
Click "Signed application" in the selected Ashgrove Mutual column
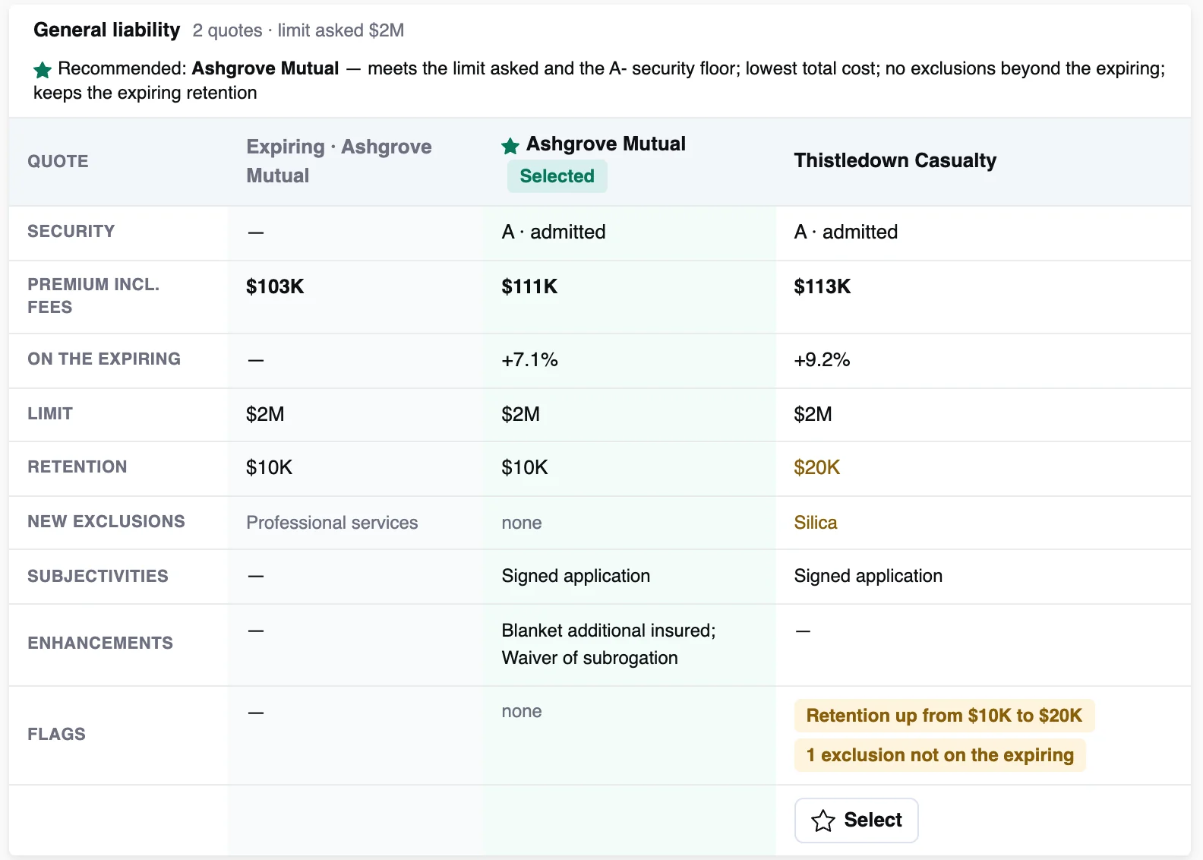tap(576, 576)
